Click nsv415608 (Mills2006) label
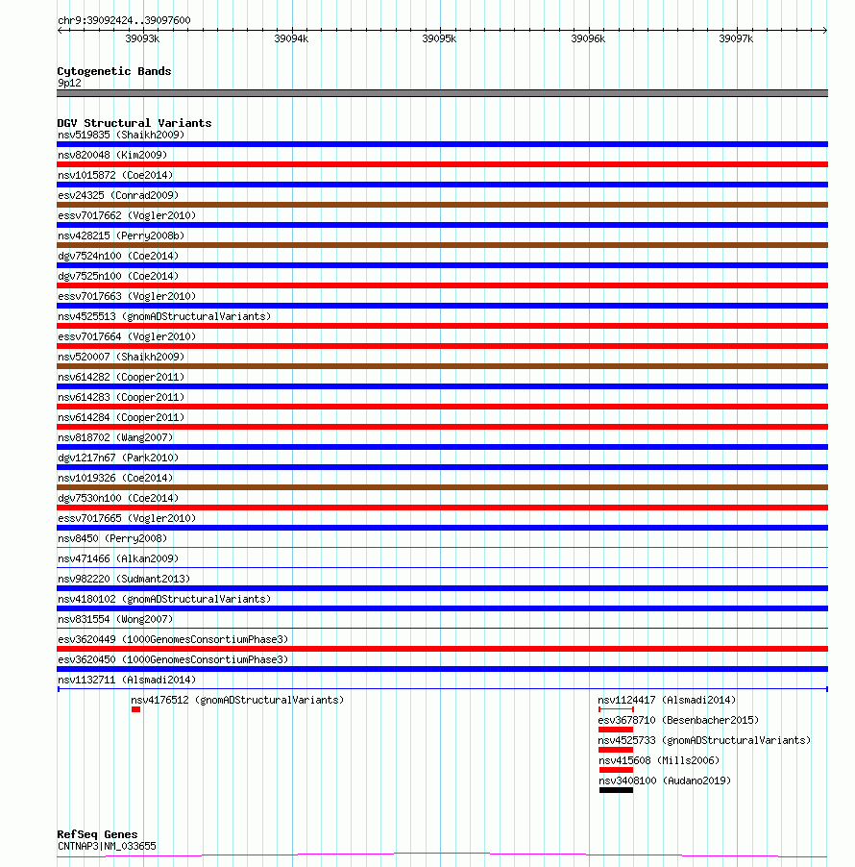855x867 pixels. coord(659,760)
